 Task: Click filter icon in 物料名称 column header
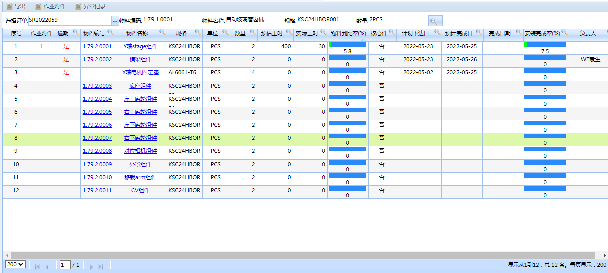(x=162, y=32)
